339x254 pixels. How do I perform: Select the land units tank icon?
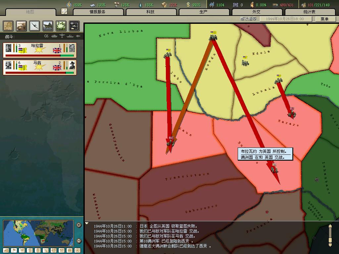click(x=21, y=26)
